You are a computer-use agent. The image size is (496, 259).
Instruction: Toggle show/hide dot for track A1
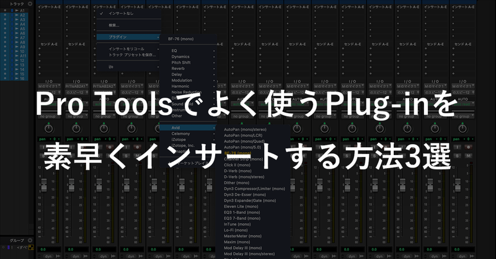point(5,11)
